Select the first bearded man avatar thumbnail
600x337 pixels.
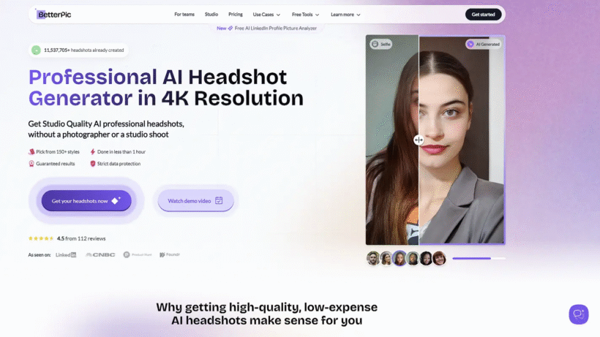click(x=372, y=258)
